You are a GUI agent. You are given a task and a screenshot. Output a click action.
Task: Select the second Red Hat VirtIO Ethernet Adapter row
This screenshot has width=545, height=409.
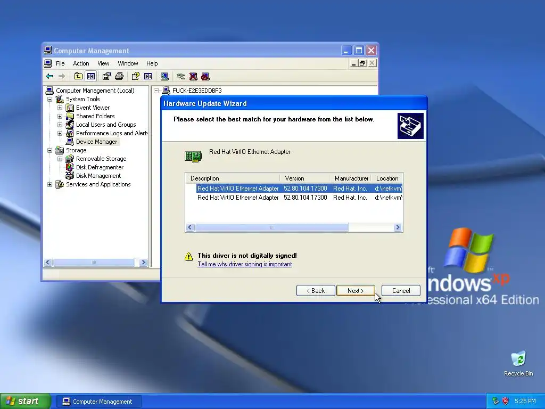299,198
